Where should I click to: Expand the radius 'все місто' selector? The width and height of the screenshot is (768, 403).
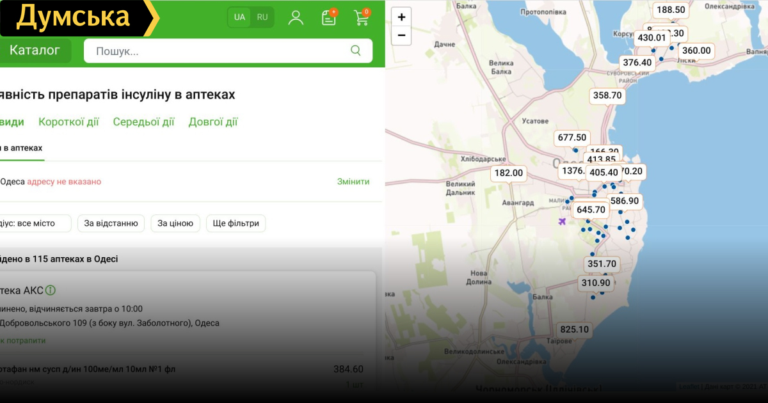coord(35,223)
